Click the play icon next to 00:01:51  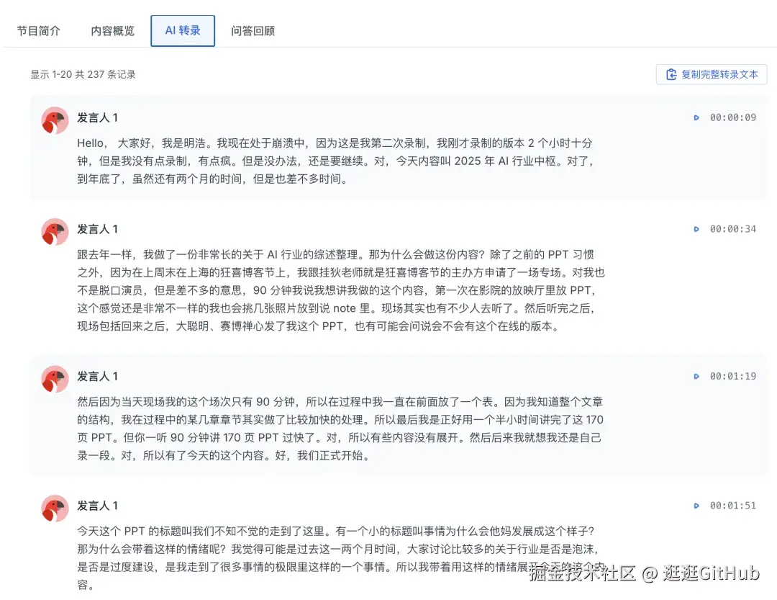pyautogui.click(x=696, y=505)
